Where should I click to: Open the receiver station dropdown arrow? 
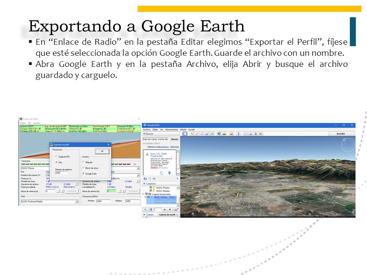(138, 168)
